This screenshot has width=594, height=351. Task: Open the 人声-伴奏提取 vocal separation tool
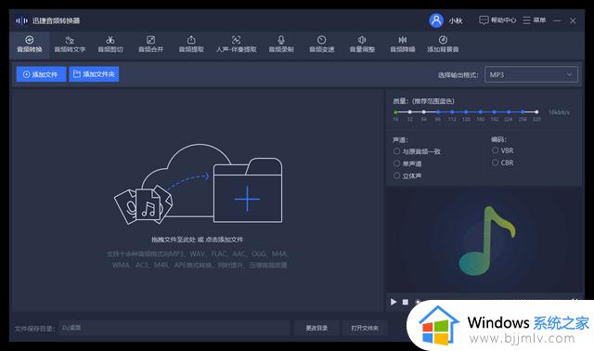pyautogui.click(x=236, y=45)
